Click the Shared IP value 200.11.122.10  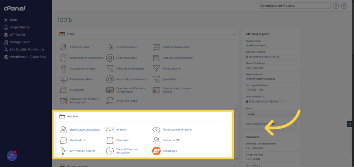click(255, 68)
